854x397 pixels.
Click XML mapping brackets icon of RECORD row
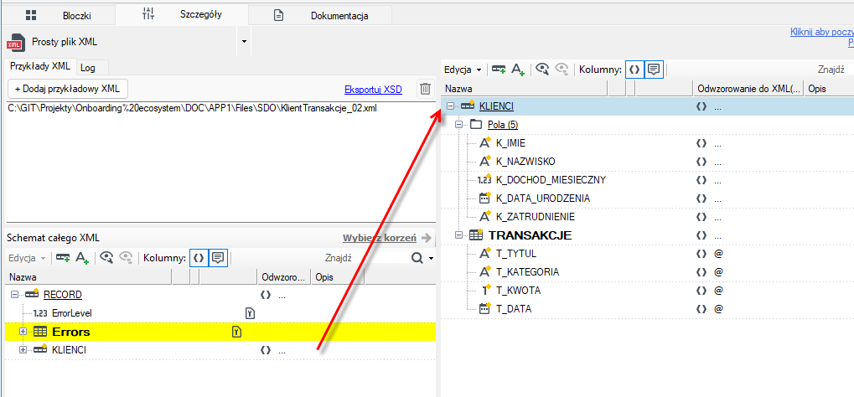click(265, 295)
